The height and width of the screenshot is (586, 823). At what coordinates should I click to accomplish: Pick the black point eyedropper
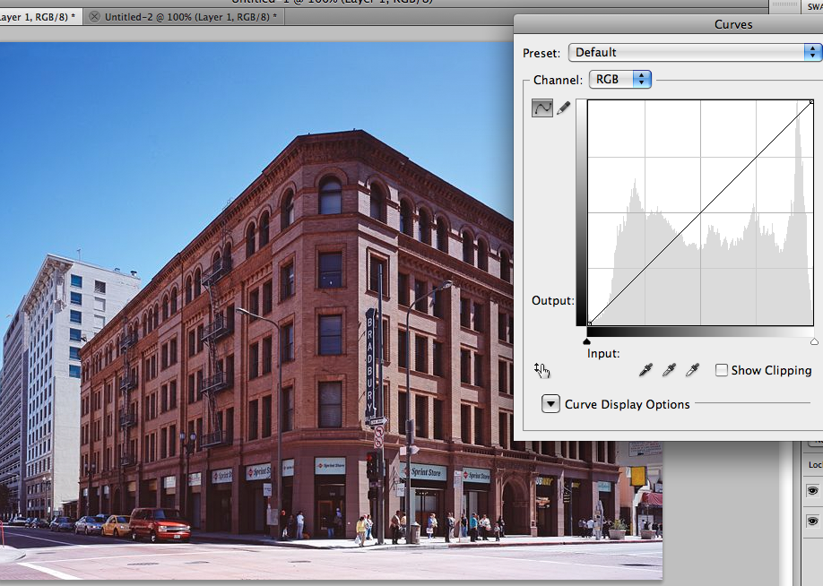(x=645, y=370)
